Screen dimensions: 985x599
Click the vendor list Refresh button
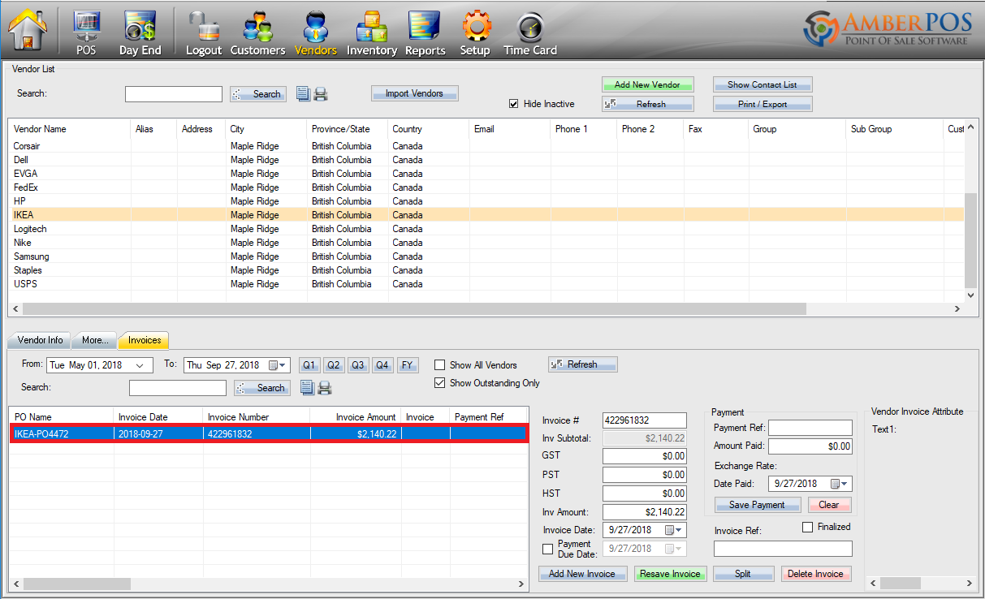tap(647, 104)
